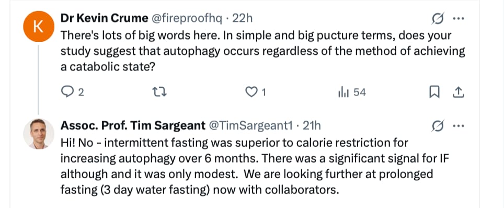Open Dr Kevin Crume's orange K avatar

(38, 26)
